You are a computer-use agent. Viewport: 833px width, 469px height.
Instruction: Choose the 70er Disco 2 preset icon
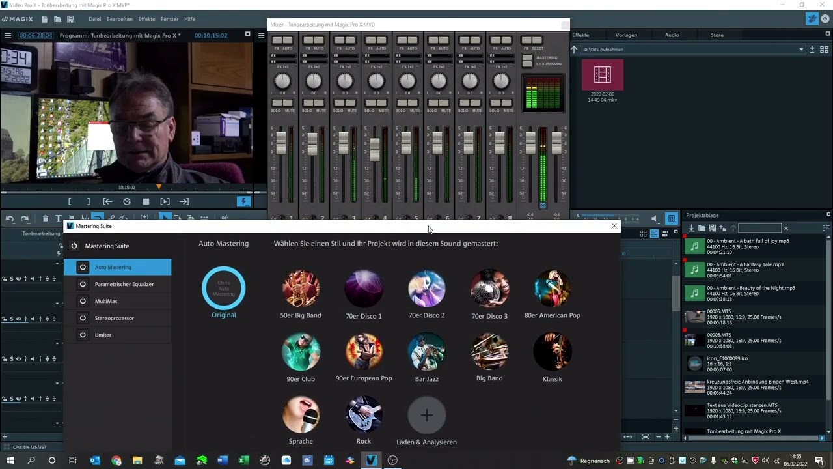click(426, 288)
